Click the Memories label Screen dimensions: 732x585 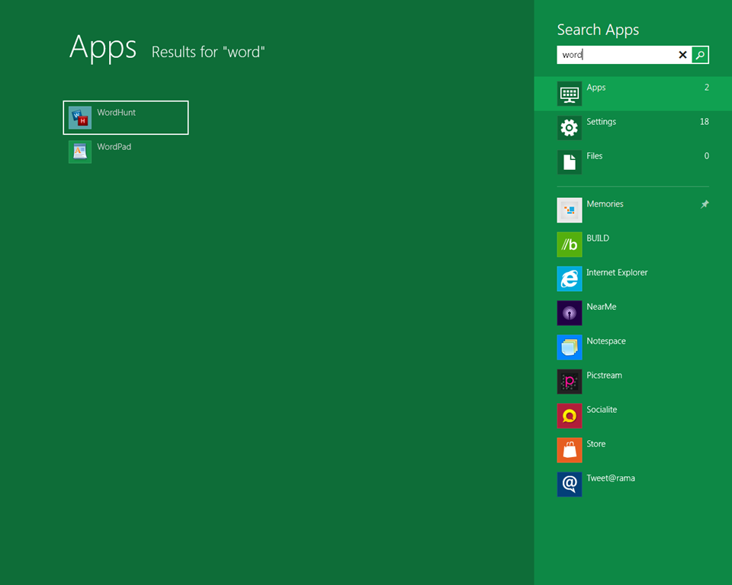click(605, 204)
